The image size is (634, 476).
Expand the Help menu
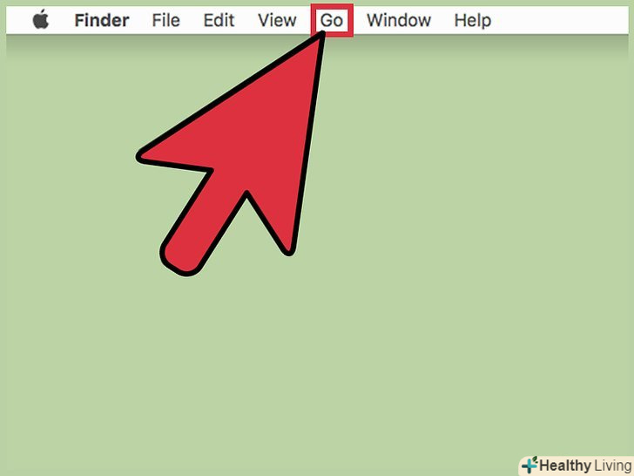coord(473,20)
